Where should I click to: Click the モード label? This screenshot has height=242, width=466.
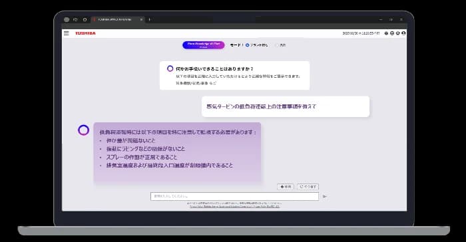pyautogui.click(x=236, y=45)
